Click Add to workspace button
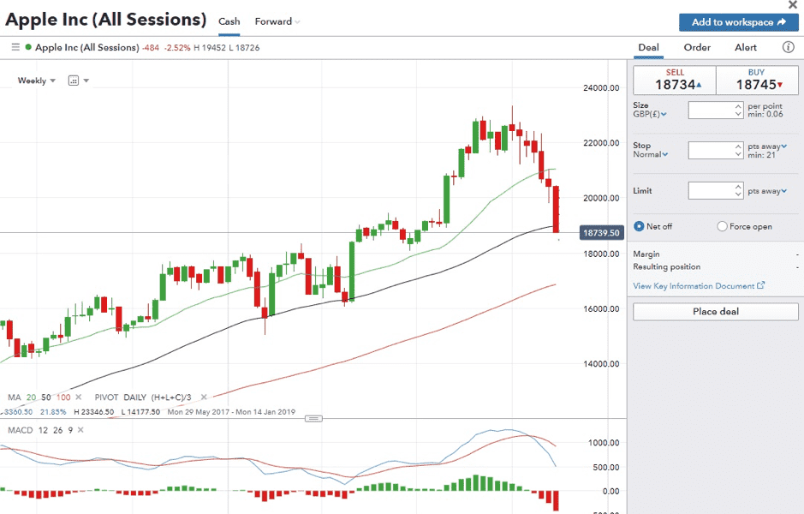This screenshot has width=804, height=514. tap(738, 22)
